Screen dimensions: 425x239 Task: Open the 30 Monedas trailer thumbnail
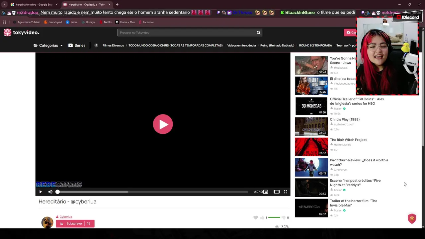click(311, 106)
